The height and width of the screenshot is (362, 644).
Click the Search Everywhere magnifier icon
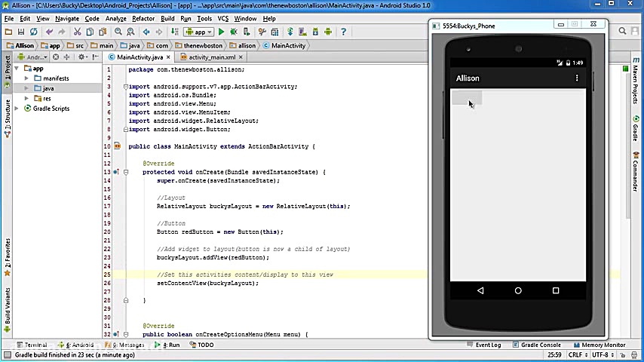coord(622,31)
